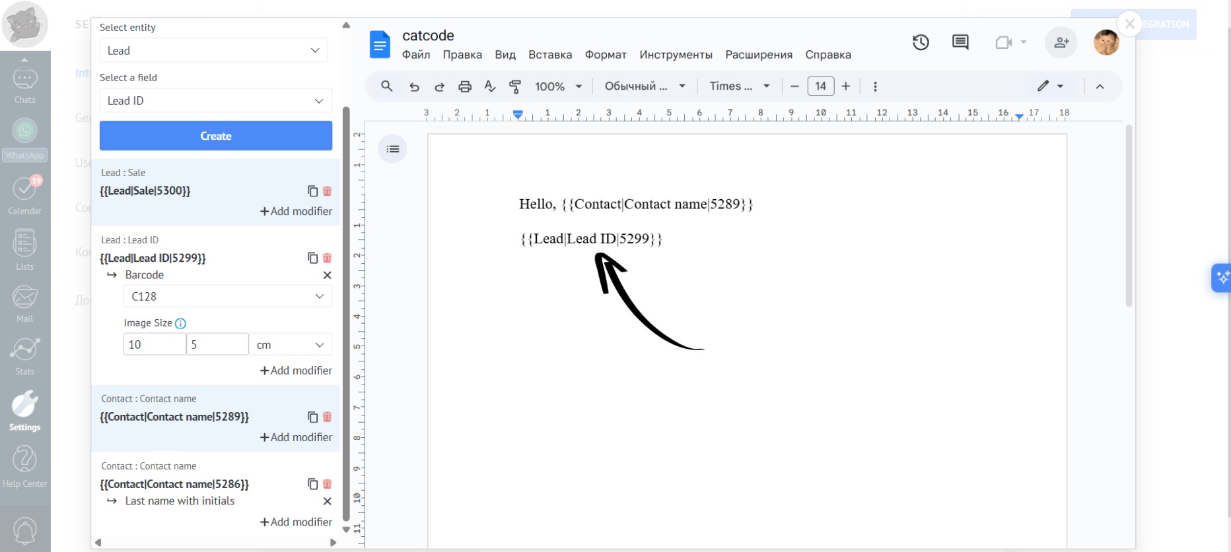
Task: Open the cm unit dropdown
Action: click(291, 345)
